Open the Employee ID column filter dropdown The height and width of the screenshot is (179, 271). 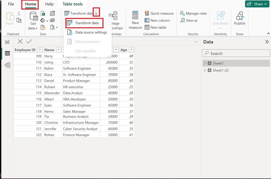(39, 50)
